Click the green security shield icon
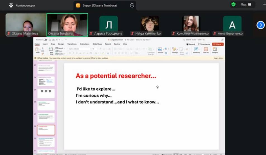The width and height of the screenshot is (266, 155). pyautogui.click(x=233, y=4)
